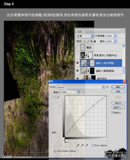Select the middle curve control point
Screen dimensions: 130x160
coord(83,115)
